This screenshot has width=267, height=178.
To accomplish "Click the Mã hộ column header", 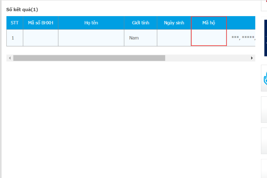I will pyautogui.click(x=209, y=23).
